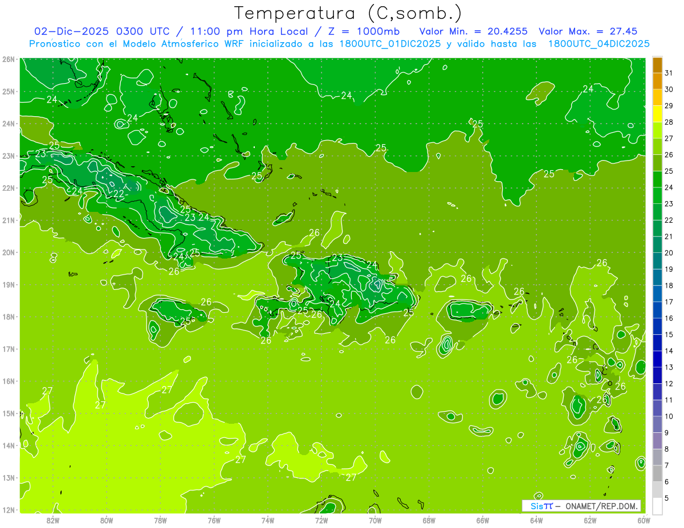Image resolution: width=684 pixels, height=528 pixels.
Task: Click the '15N' latitude label
Action: point(8,413)
